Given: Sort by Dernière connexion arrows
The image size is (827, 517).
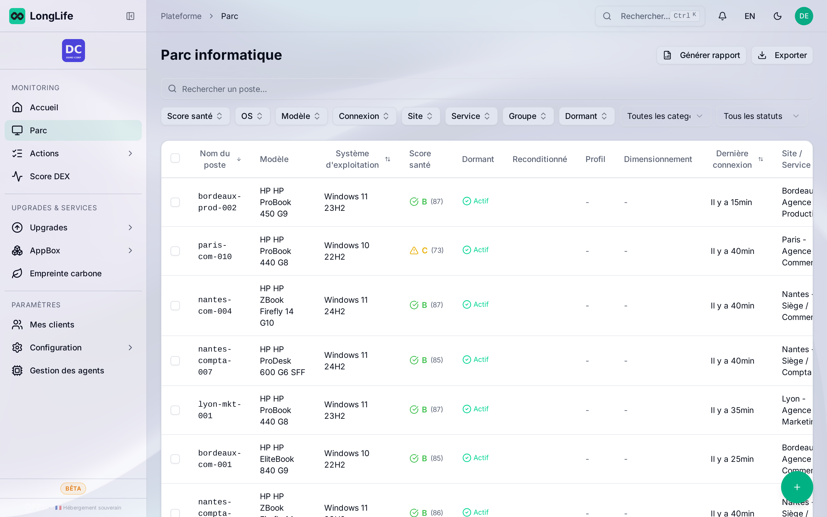Looking at the screenshot, I should tap(761, 159).
